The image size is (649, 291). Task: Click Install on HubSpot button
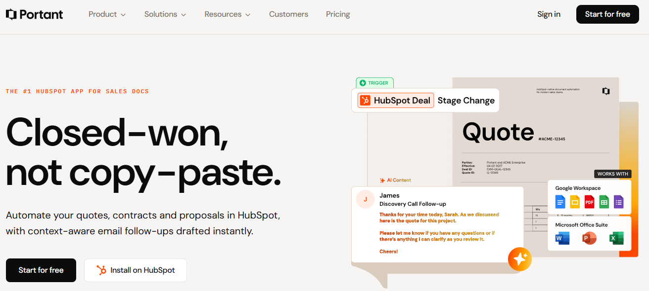[136, 270]
